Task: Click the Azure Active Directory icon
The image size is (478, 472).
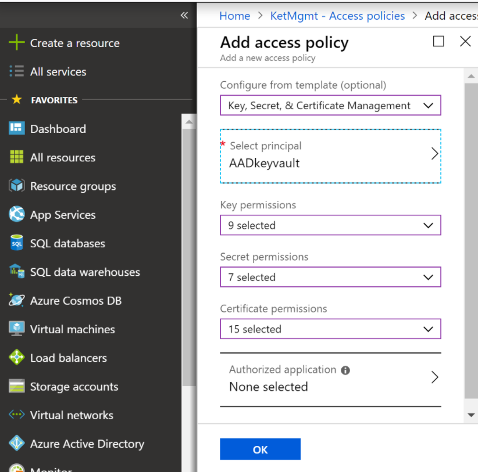Action: pyautogui.click(x=17, y=443)
